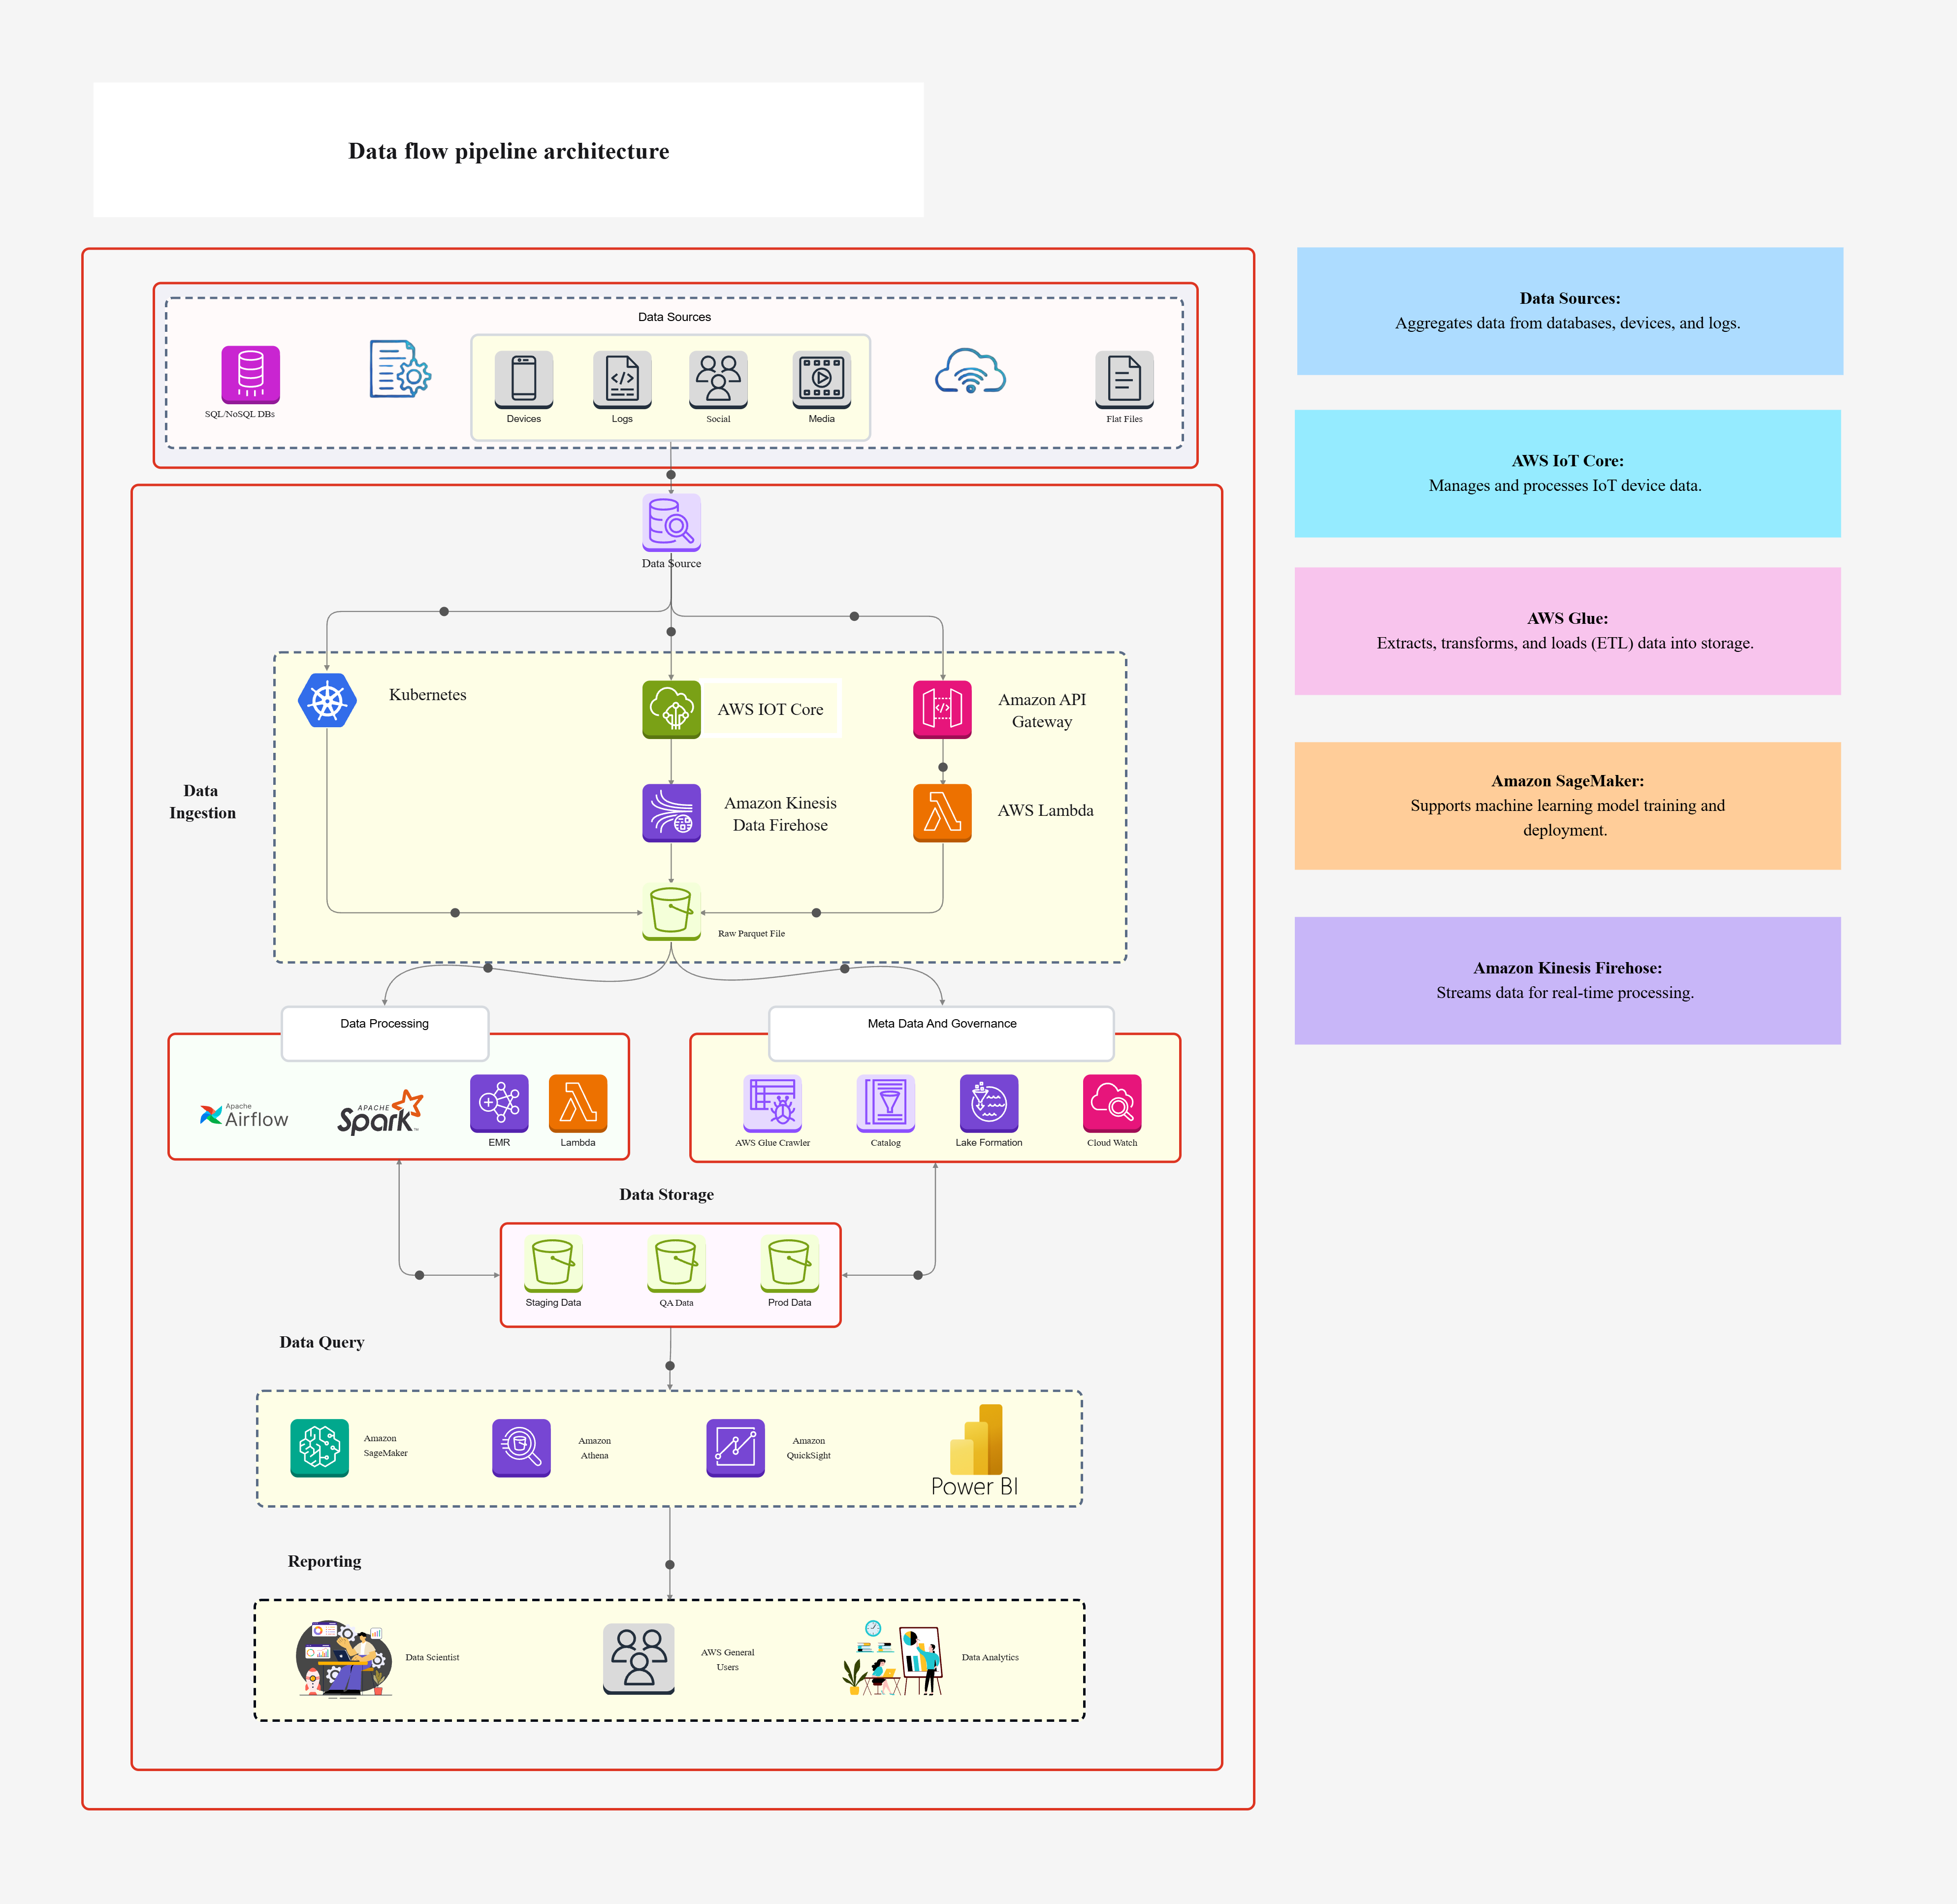Screen dimensions: 1957x1904
Task: Select the Media film icon
Action: click(822, 379)
